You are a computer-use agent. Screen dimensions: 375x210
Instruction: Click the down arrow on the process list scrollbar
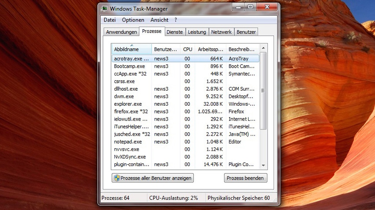263,166
